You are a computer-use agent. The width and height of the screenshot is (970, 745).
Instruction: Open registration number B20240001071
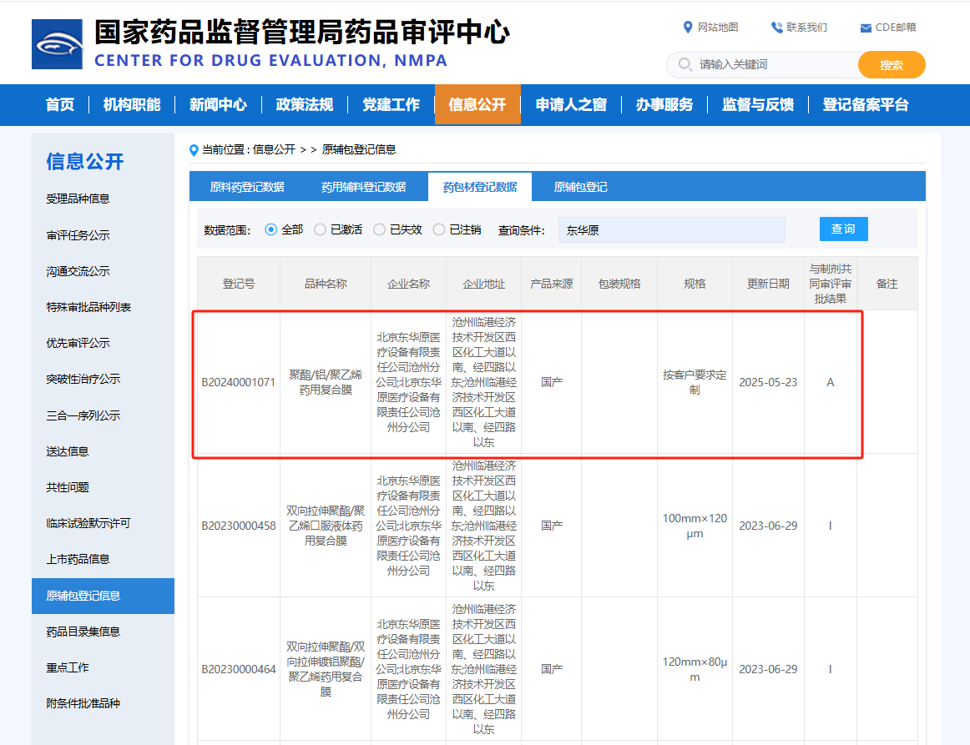click(x=238, y=383)
